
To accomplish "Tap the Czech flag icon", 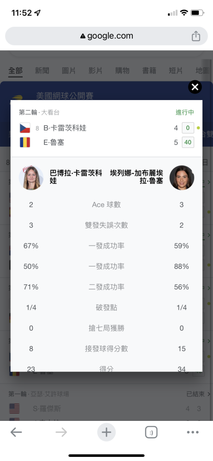I will [25, 128].
